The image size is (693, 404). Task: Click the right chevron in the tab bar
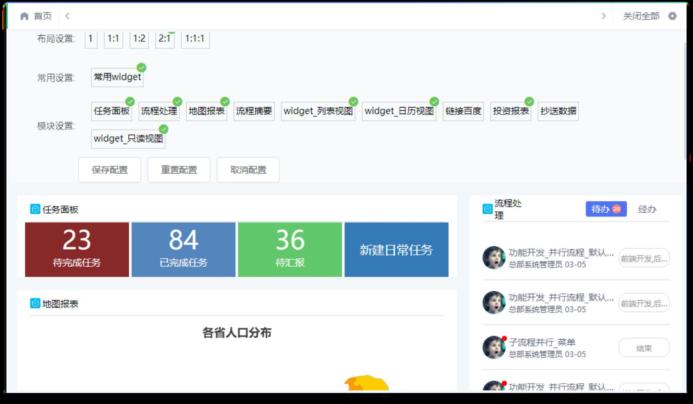[x=604, y=15]
